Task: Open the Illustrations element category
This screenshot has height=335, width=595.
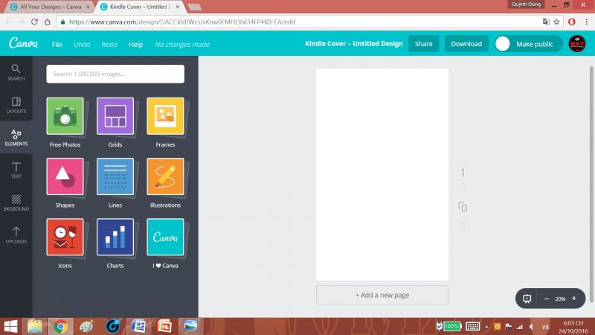Action: pyautogui.click(x=165, y=177)
